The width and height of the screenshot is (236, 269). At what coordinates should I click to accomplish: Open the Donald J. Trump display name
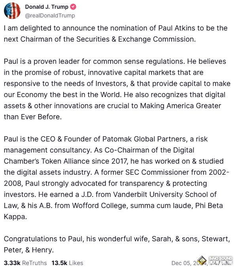(x=47, y=7)
